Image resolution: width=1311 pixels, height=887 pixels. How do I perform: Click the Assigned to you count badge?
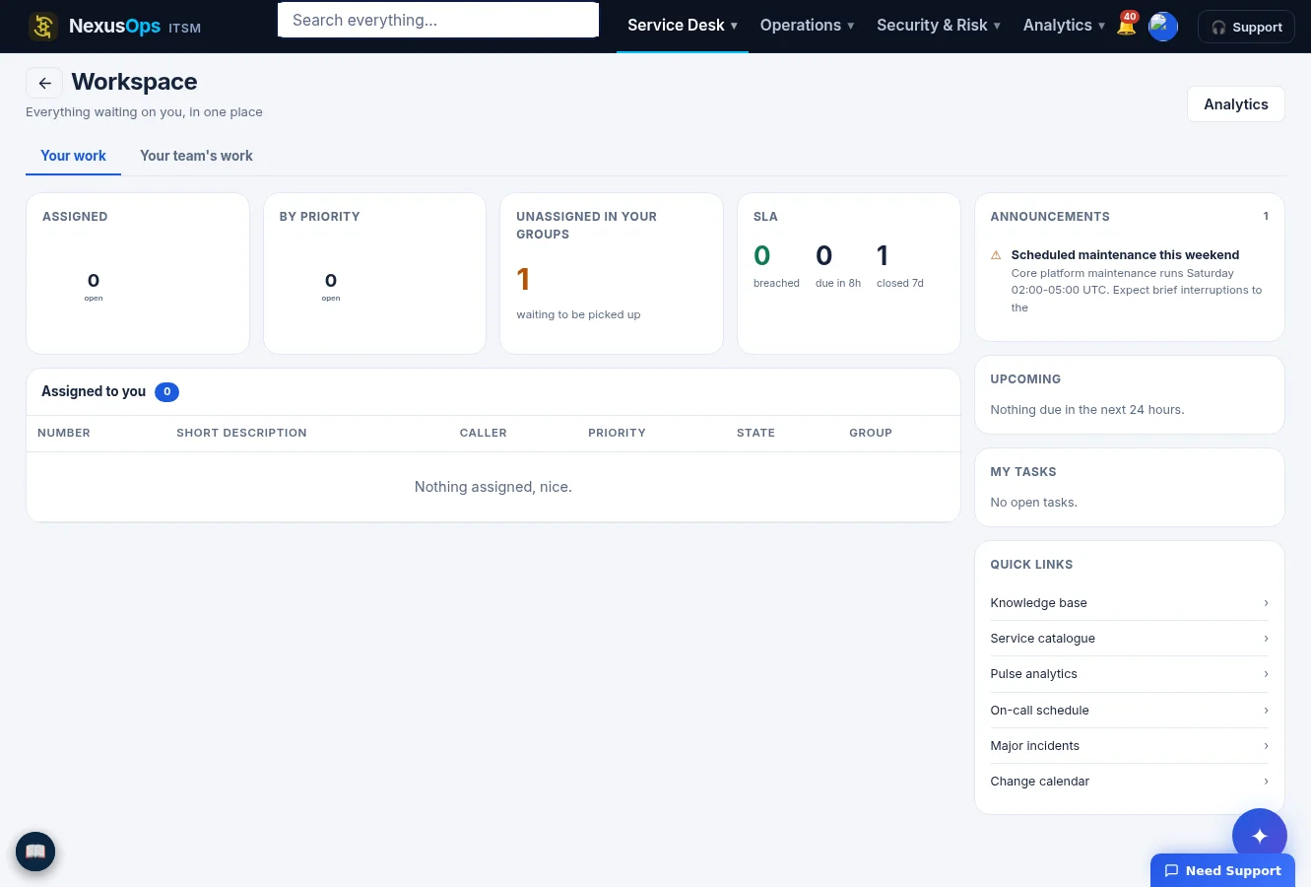pyautogui.click(x=166, y=392)
